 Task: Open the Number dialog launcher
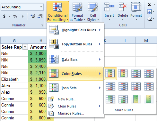tap(42, 25)
